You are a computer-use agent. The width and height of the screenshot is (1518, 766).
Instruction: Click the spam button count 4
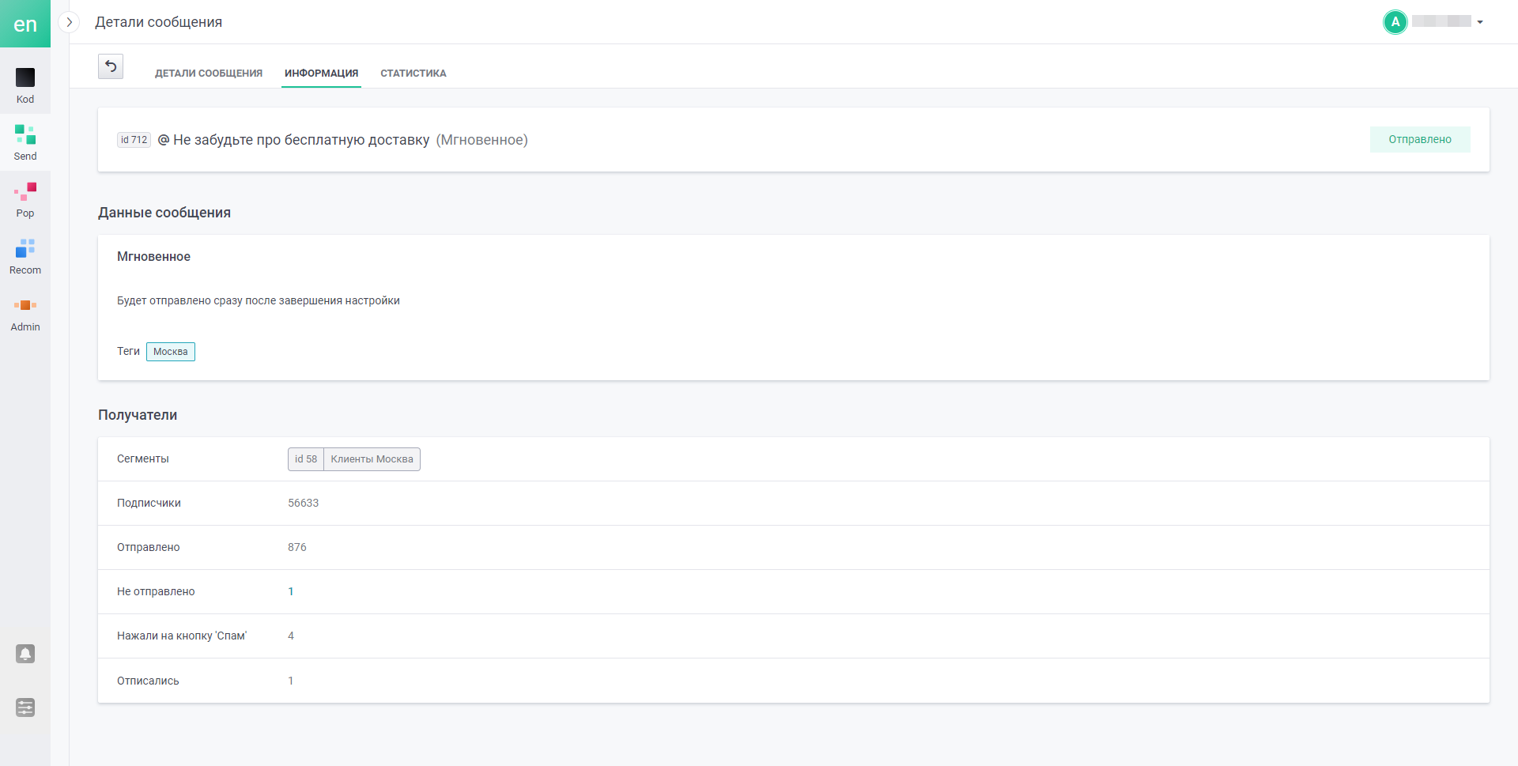click(x=291, y=636)
